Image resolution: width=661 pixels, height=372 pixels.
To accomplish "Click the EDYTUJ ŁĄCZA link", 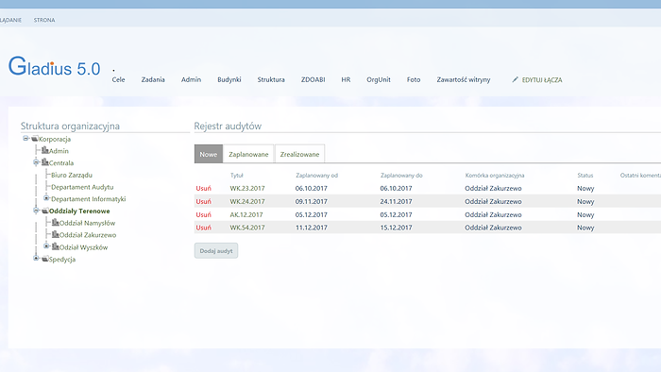I will click(542, 80).
